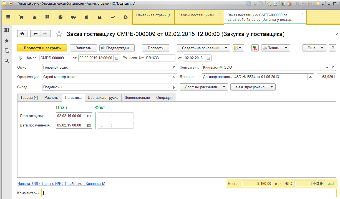
Task: Click the Вх. накл. № field
Action: [x=160, y=58]
